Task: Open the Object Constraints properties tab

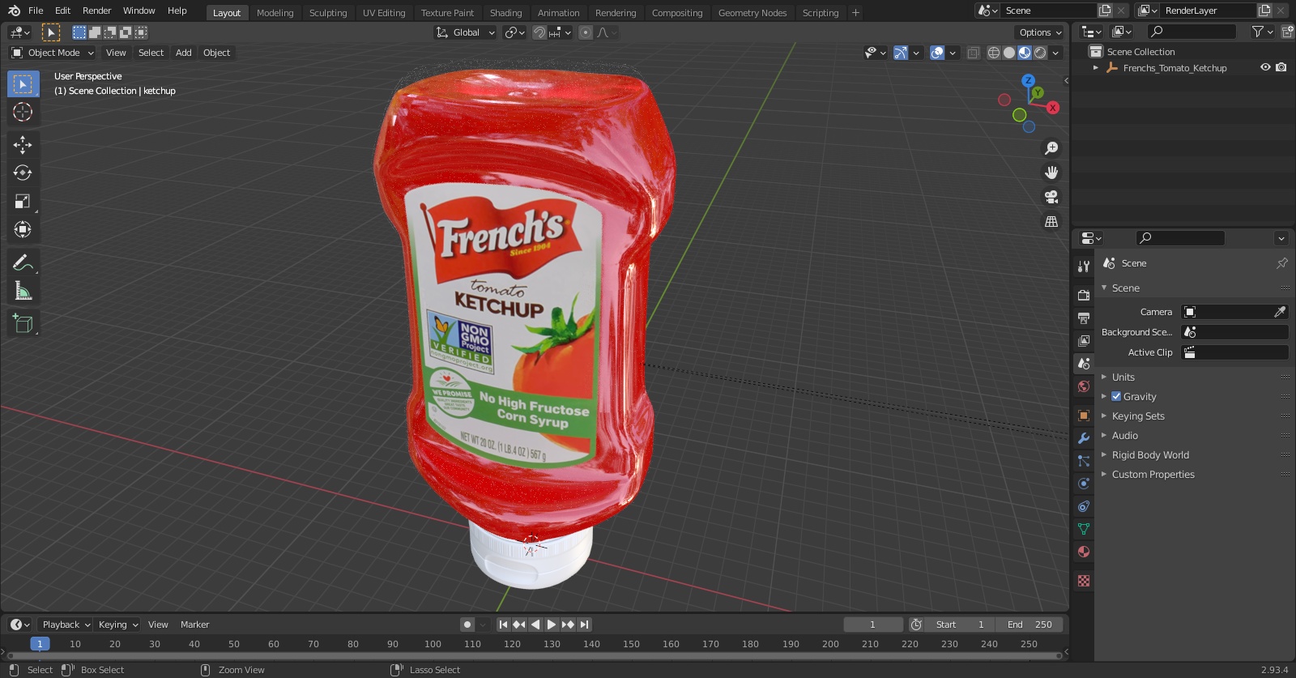Action: 1084,506
